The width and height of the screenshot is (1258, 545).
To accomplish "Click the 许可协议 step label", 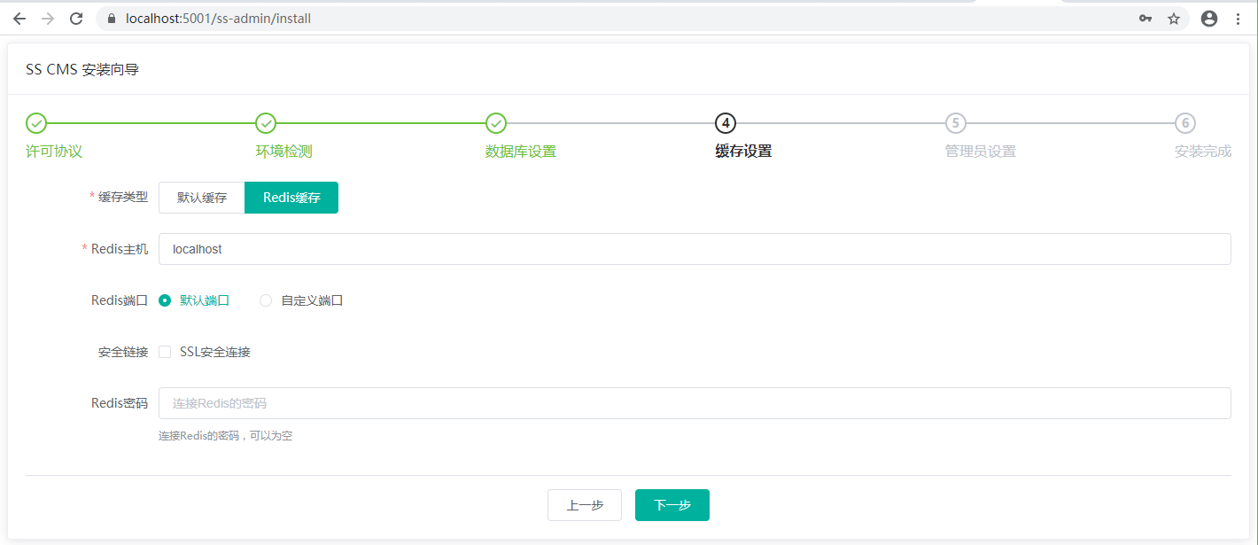I will 54,152.
